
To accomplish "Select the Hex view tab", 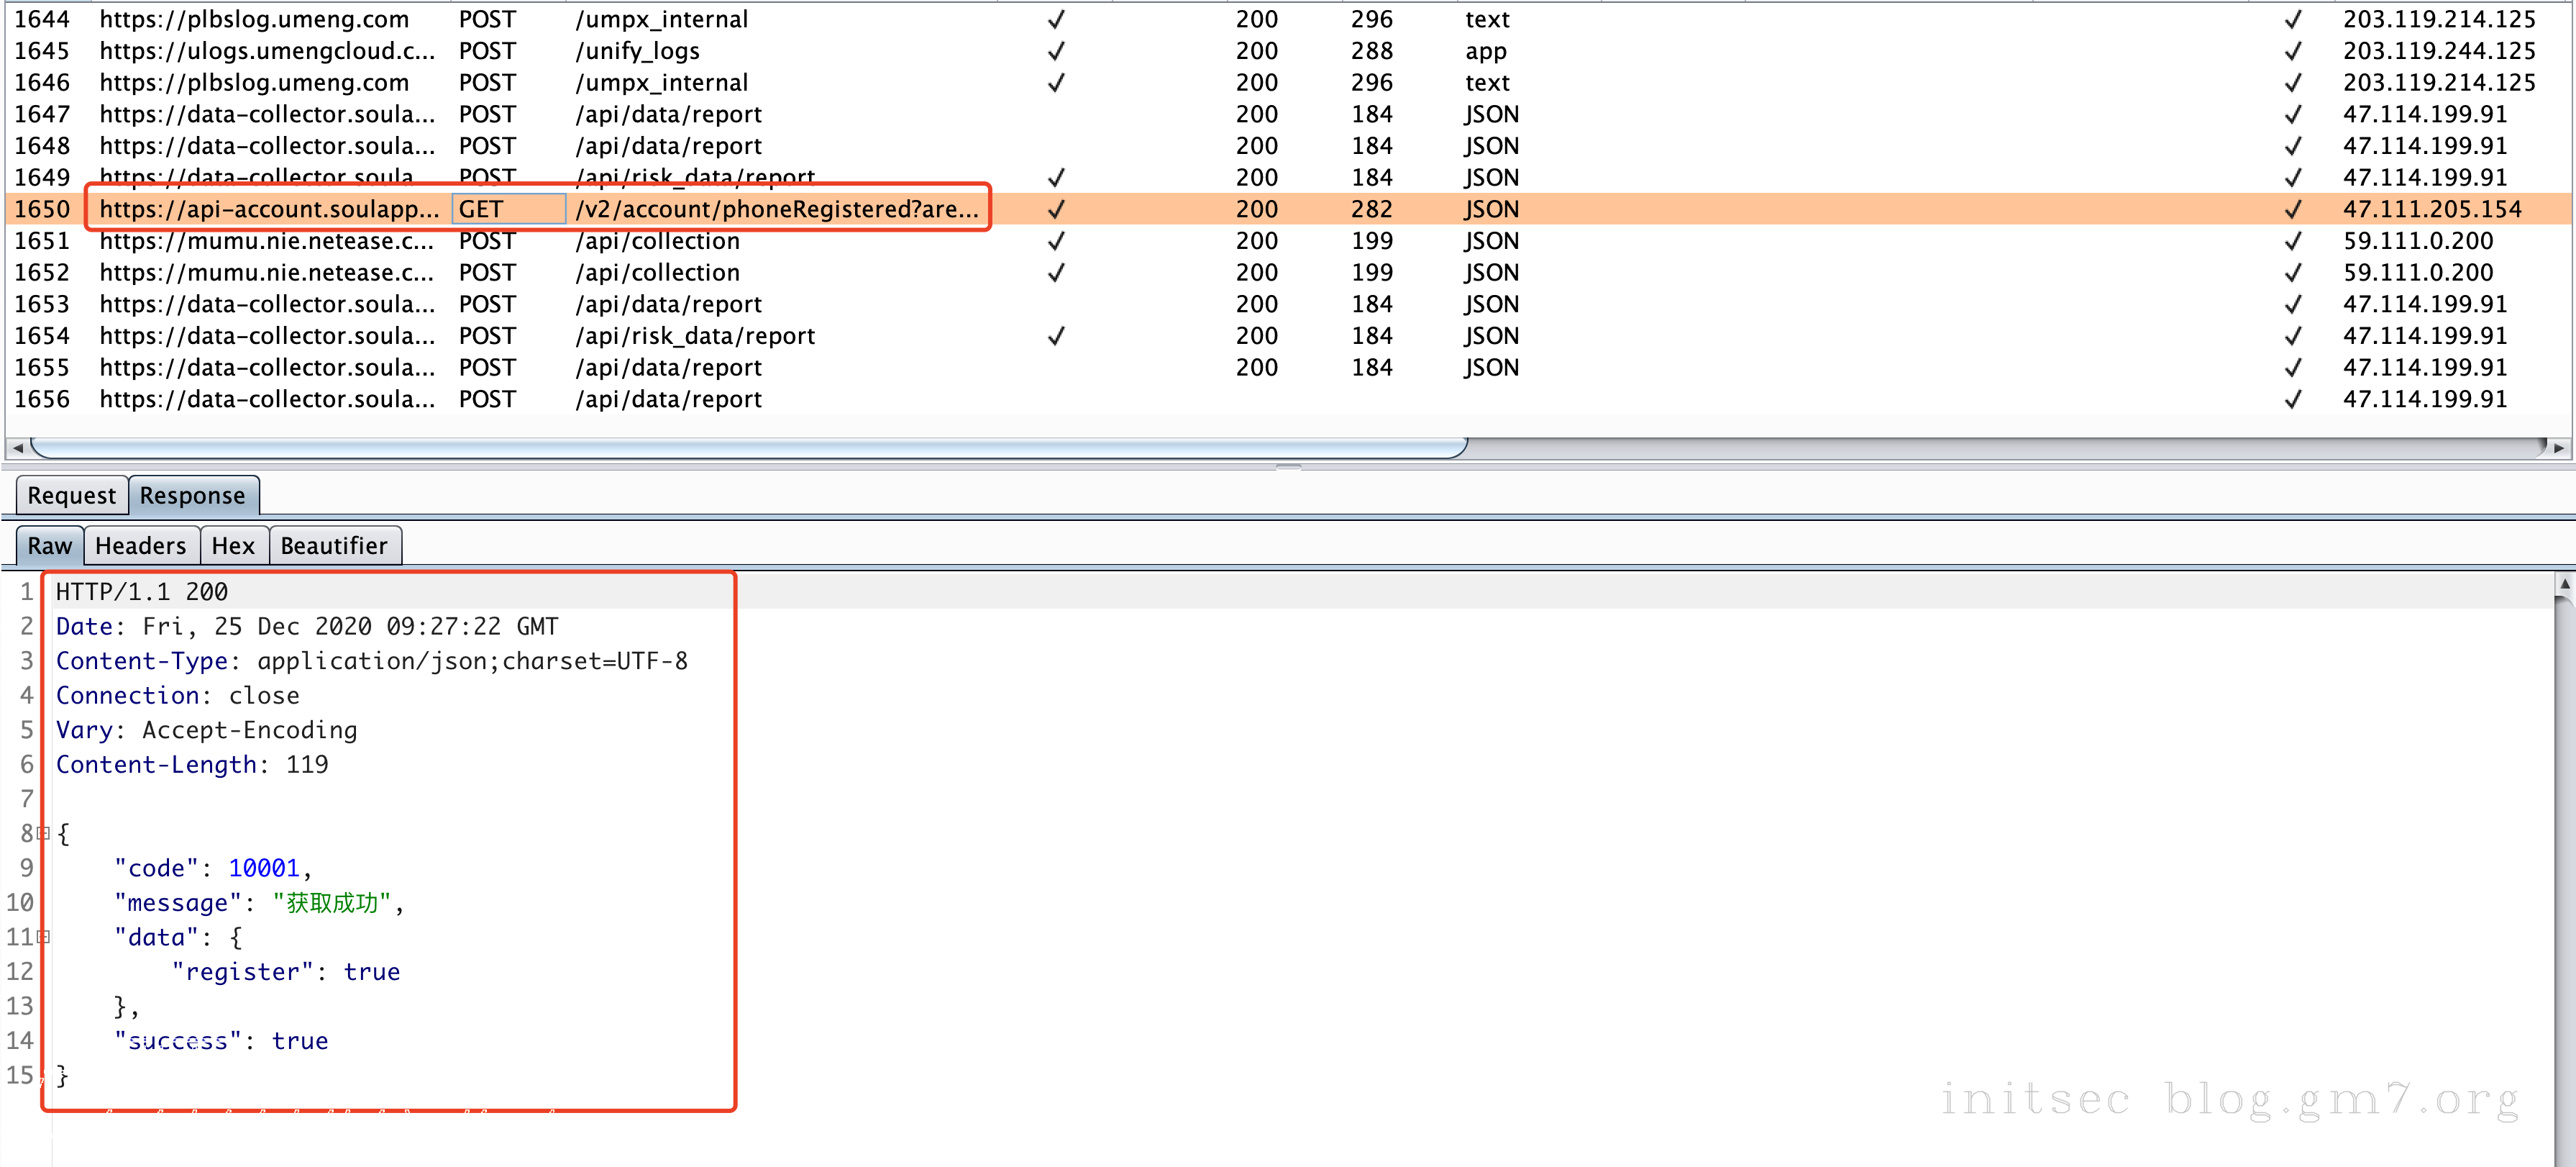I will [x=233, y=545].
